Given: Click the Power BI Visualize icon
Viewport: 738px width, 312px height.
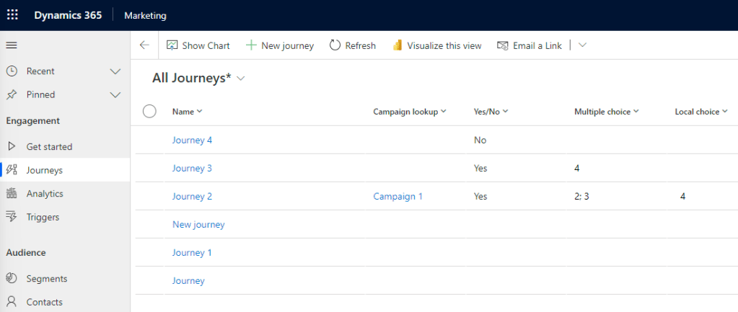Looking at the screenshot, I should [x=397, y=45].
